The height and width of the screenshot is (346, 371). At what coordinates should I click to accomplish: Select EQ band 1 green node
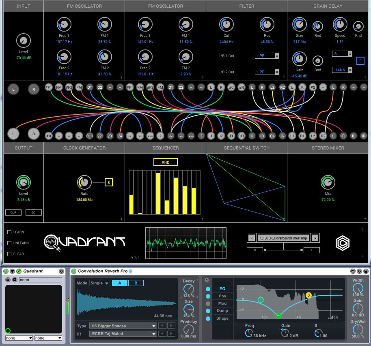(x=261, y=300)
